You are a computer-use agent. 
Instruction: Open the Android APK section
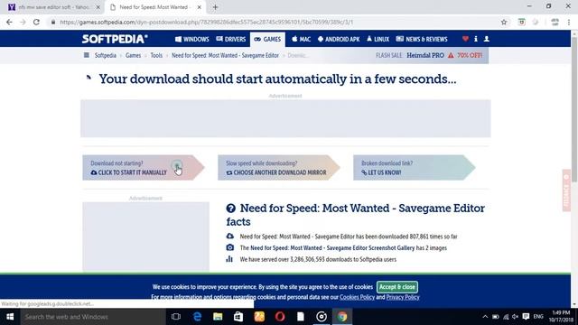pos(339,39)
